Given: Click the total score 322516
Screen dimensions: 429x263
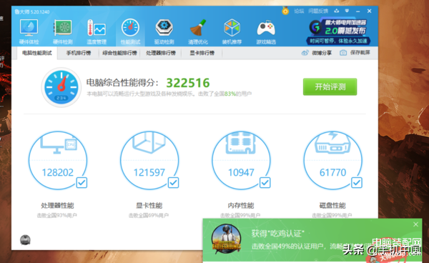Looking at the screenshot, I should [x=188, y=83].
